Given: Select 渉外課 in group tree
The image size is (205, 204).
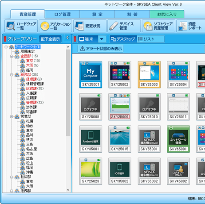Looking at the screenshot, I should pyautogui.click(x=32, y=107).
